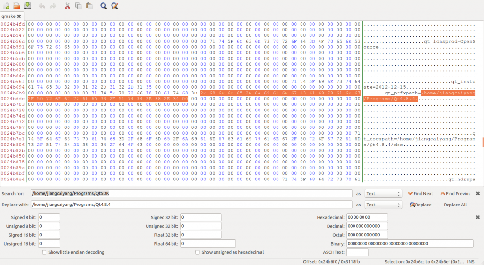Screen dimensions: 484x265
Task: Open the find and replace tool
Action: coord(114,6)
